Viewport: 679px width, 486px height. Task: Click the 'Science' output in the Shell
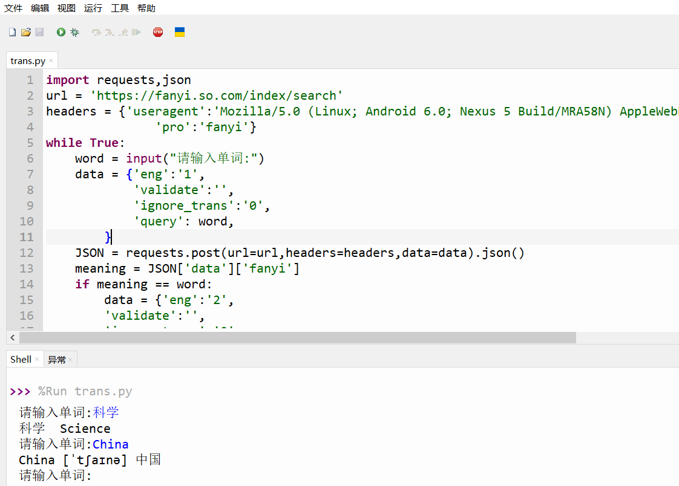point(85,429)
